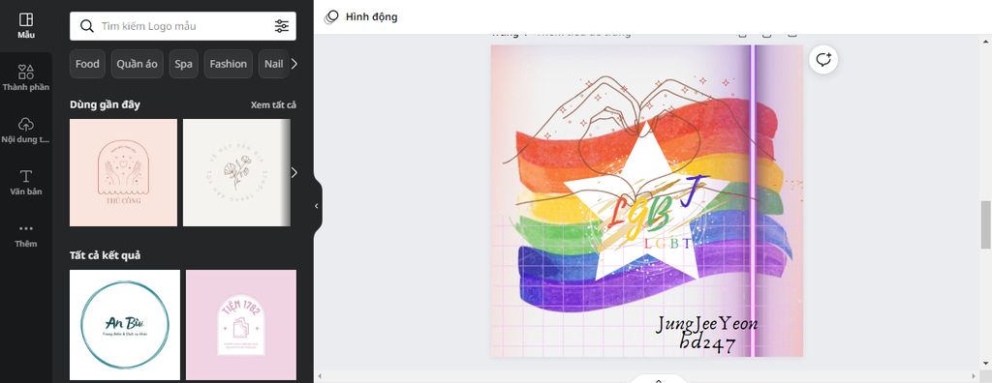
Task: Collapse the side panel with arrow handle
Action: point(317,205)
